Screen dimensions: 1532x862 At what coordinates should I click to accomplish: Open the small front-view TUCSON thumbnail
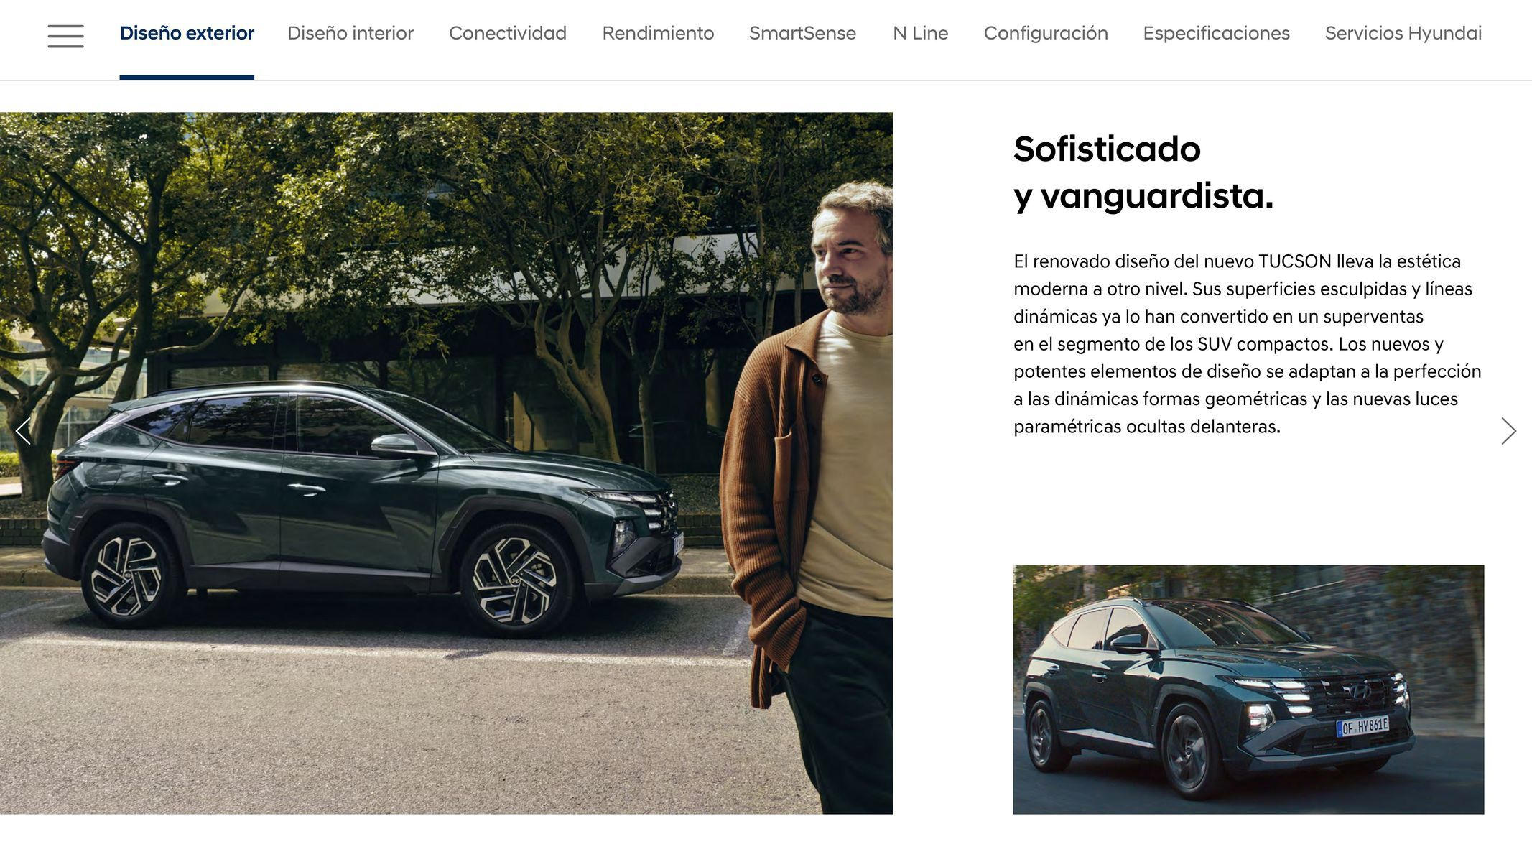(x=1248, y=689)
